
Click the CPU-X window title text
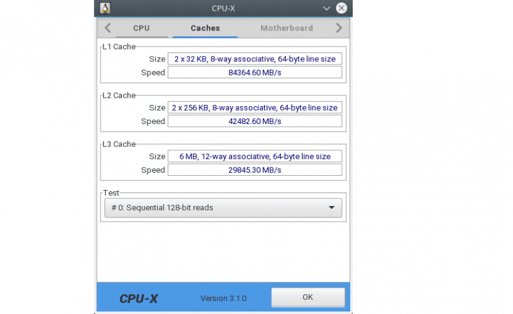223,8
